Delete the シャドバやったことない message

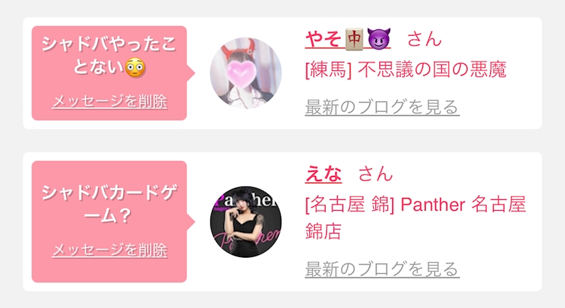point(110,101)
